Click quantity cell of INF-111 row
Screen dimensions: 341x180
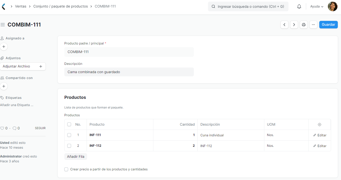point(175,135)
